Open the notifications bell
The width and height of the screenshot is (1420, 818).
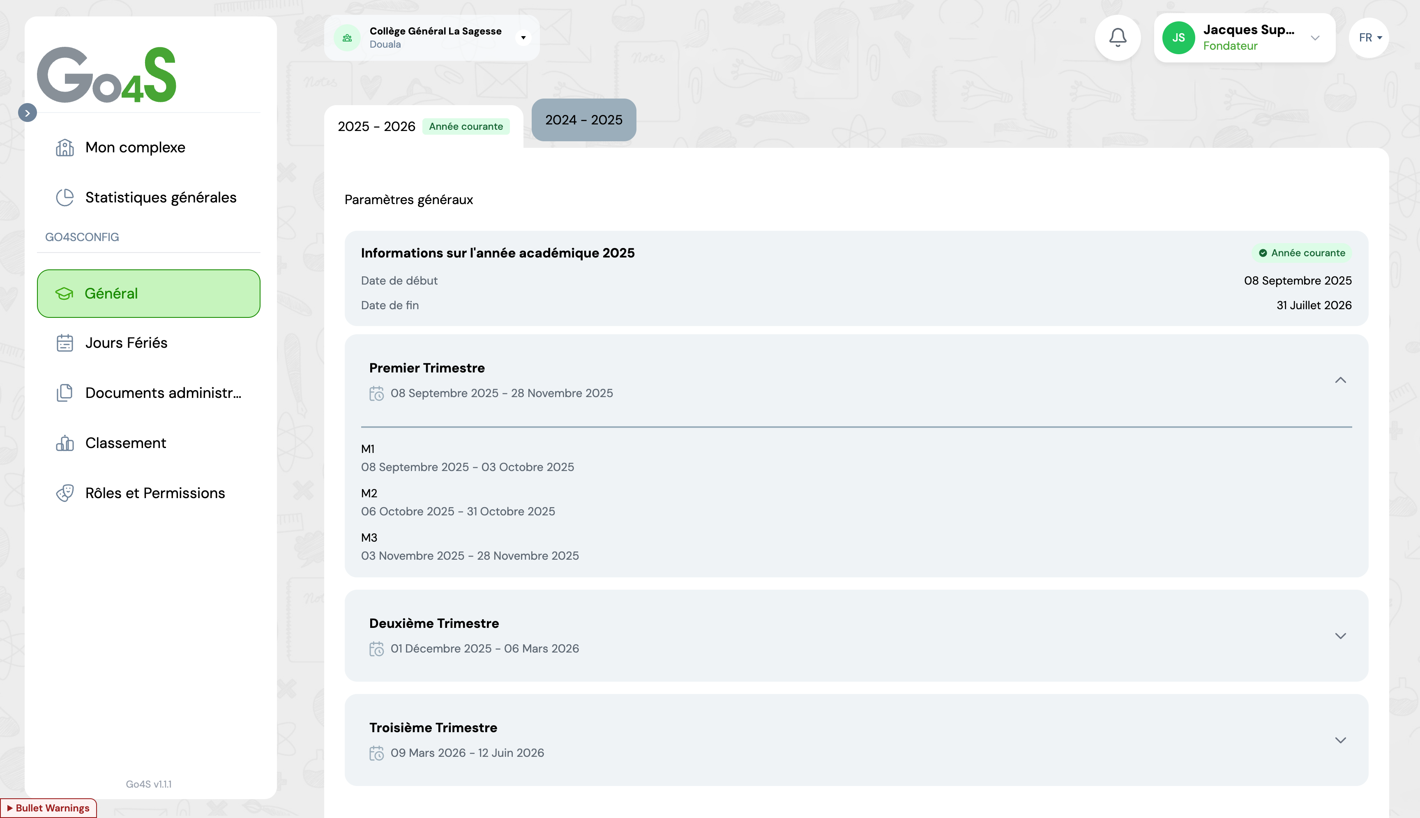[x=1117, y=38]
